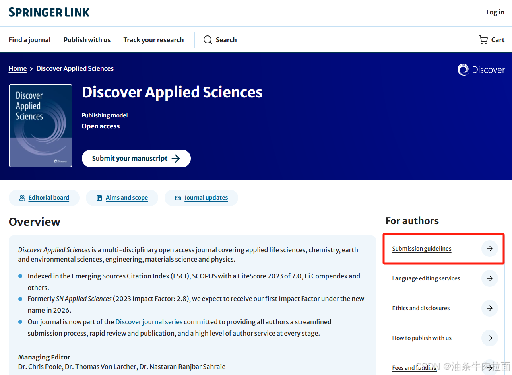Open the Publish with us menu

click(x=87, y=40)
